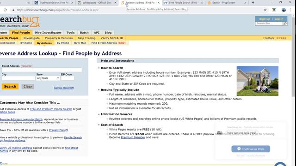Reload the page with the refresh icon
Screen dimensions: 296x166
click(5, 10)
